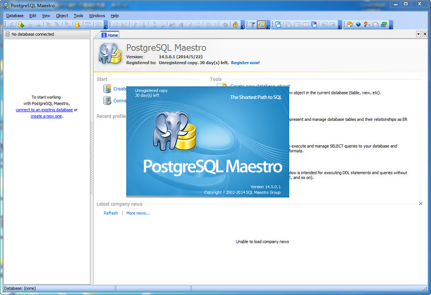431x295 pixels.
Task: Click the 'Register now!' link
Action: 245,63
